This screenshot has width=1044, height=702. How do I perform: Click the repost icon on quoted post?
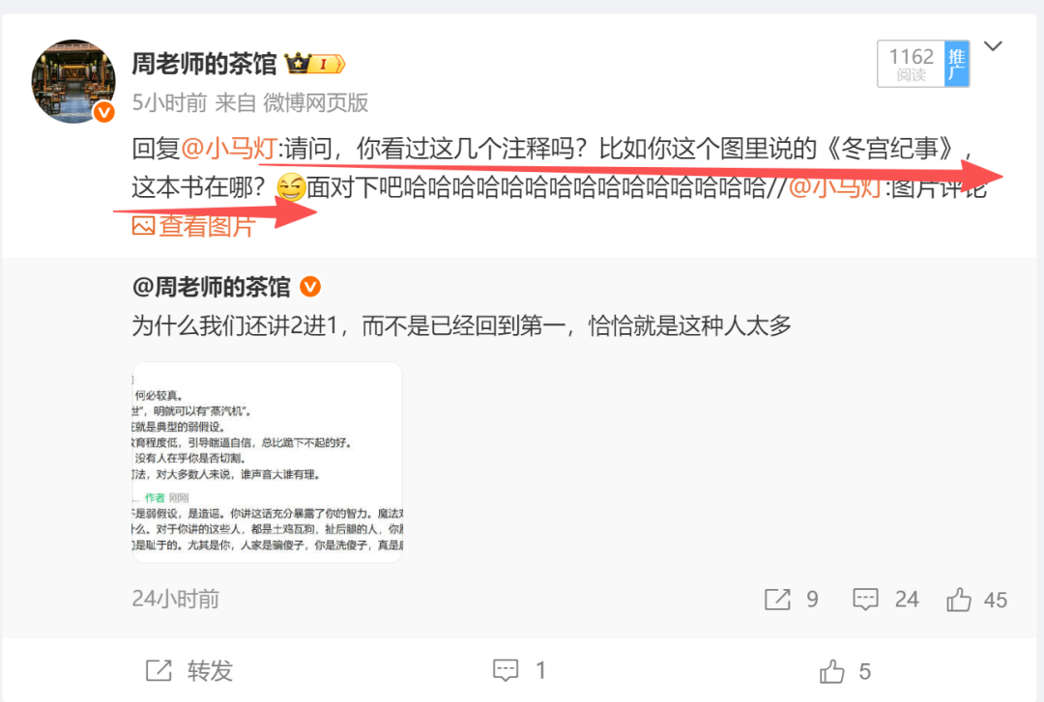[x=777, y=600]
